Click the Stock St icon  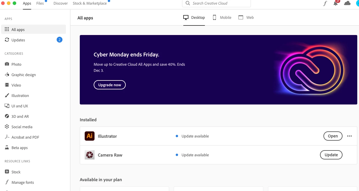pyautogui.click(x=7, y=172)
